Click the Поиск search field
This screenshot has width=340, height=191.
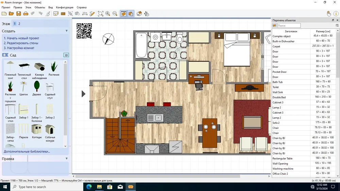pos(289,25)
